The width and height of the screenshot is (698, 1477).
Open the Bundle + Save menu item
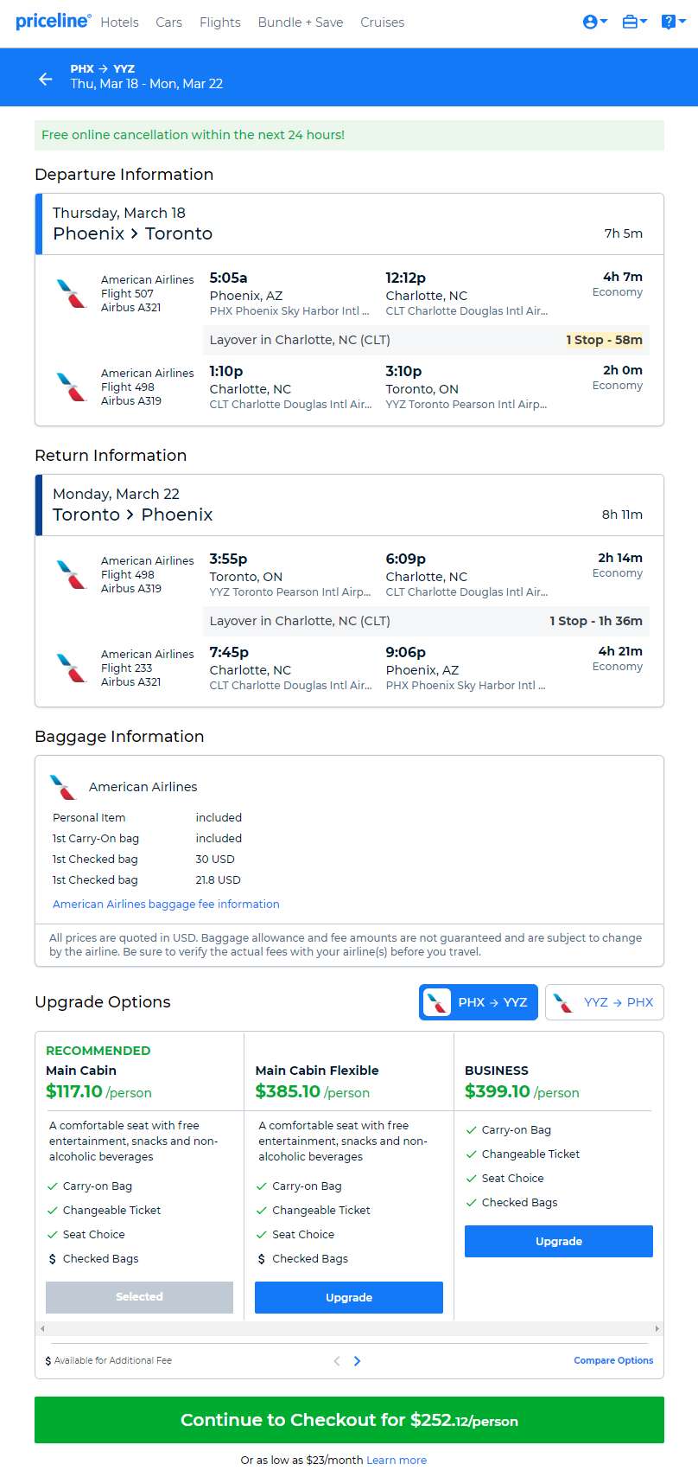(301, 22)
